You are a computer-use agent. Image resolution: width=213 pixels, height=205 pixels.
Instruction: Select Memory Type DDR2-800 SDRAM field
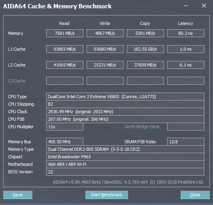click(125, 149)
